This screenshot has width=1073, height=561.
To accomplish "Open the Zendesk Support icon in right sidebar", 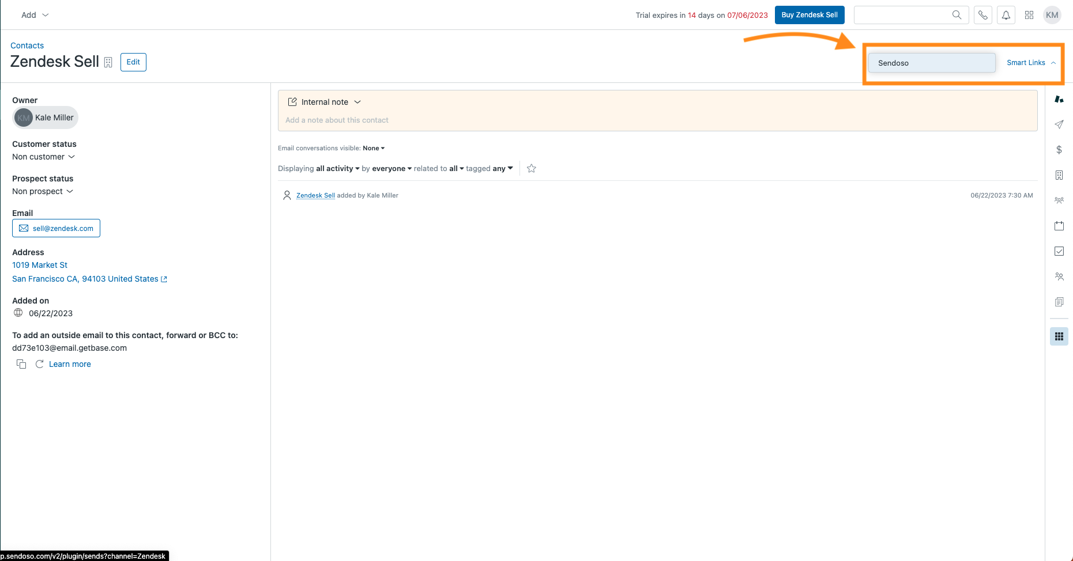I will tap(1059, 99).
